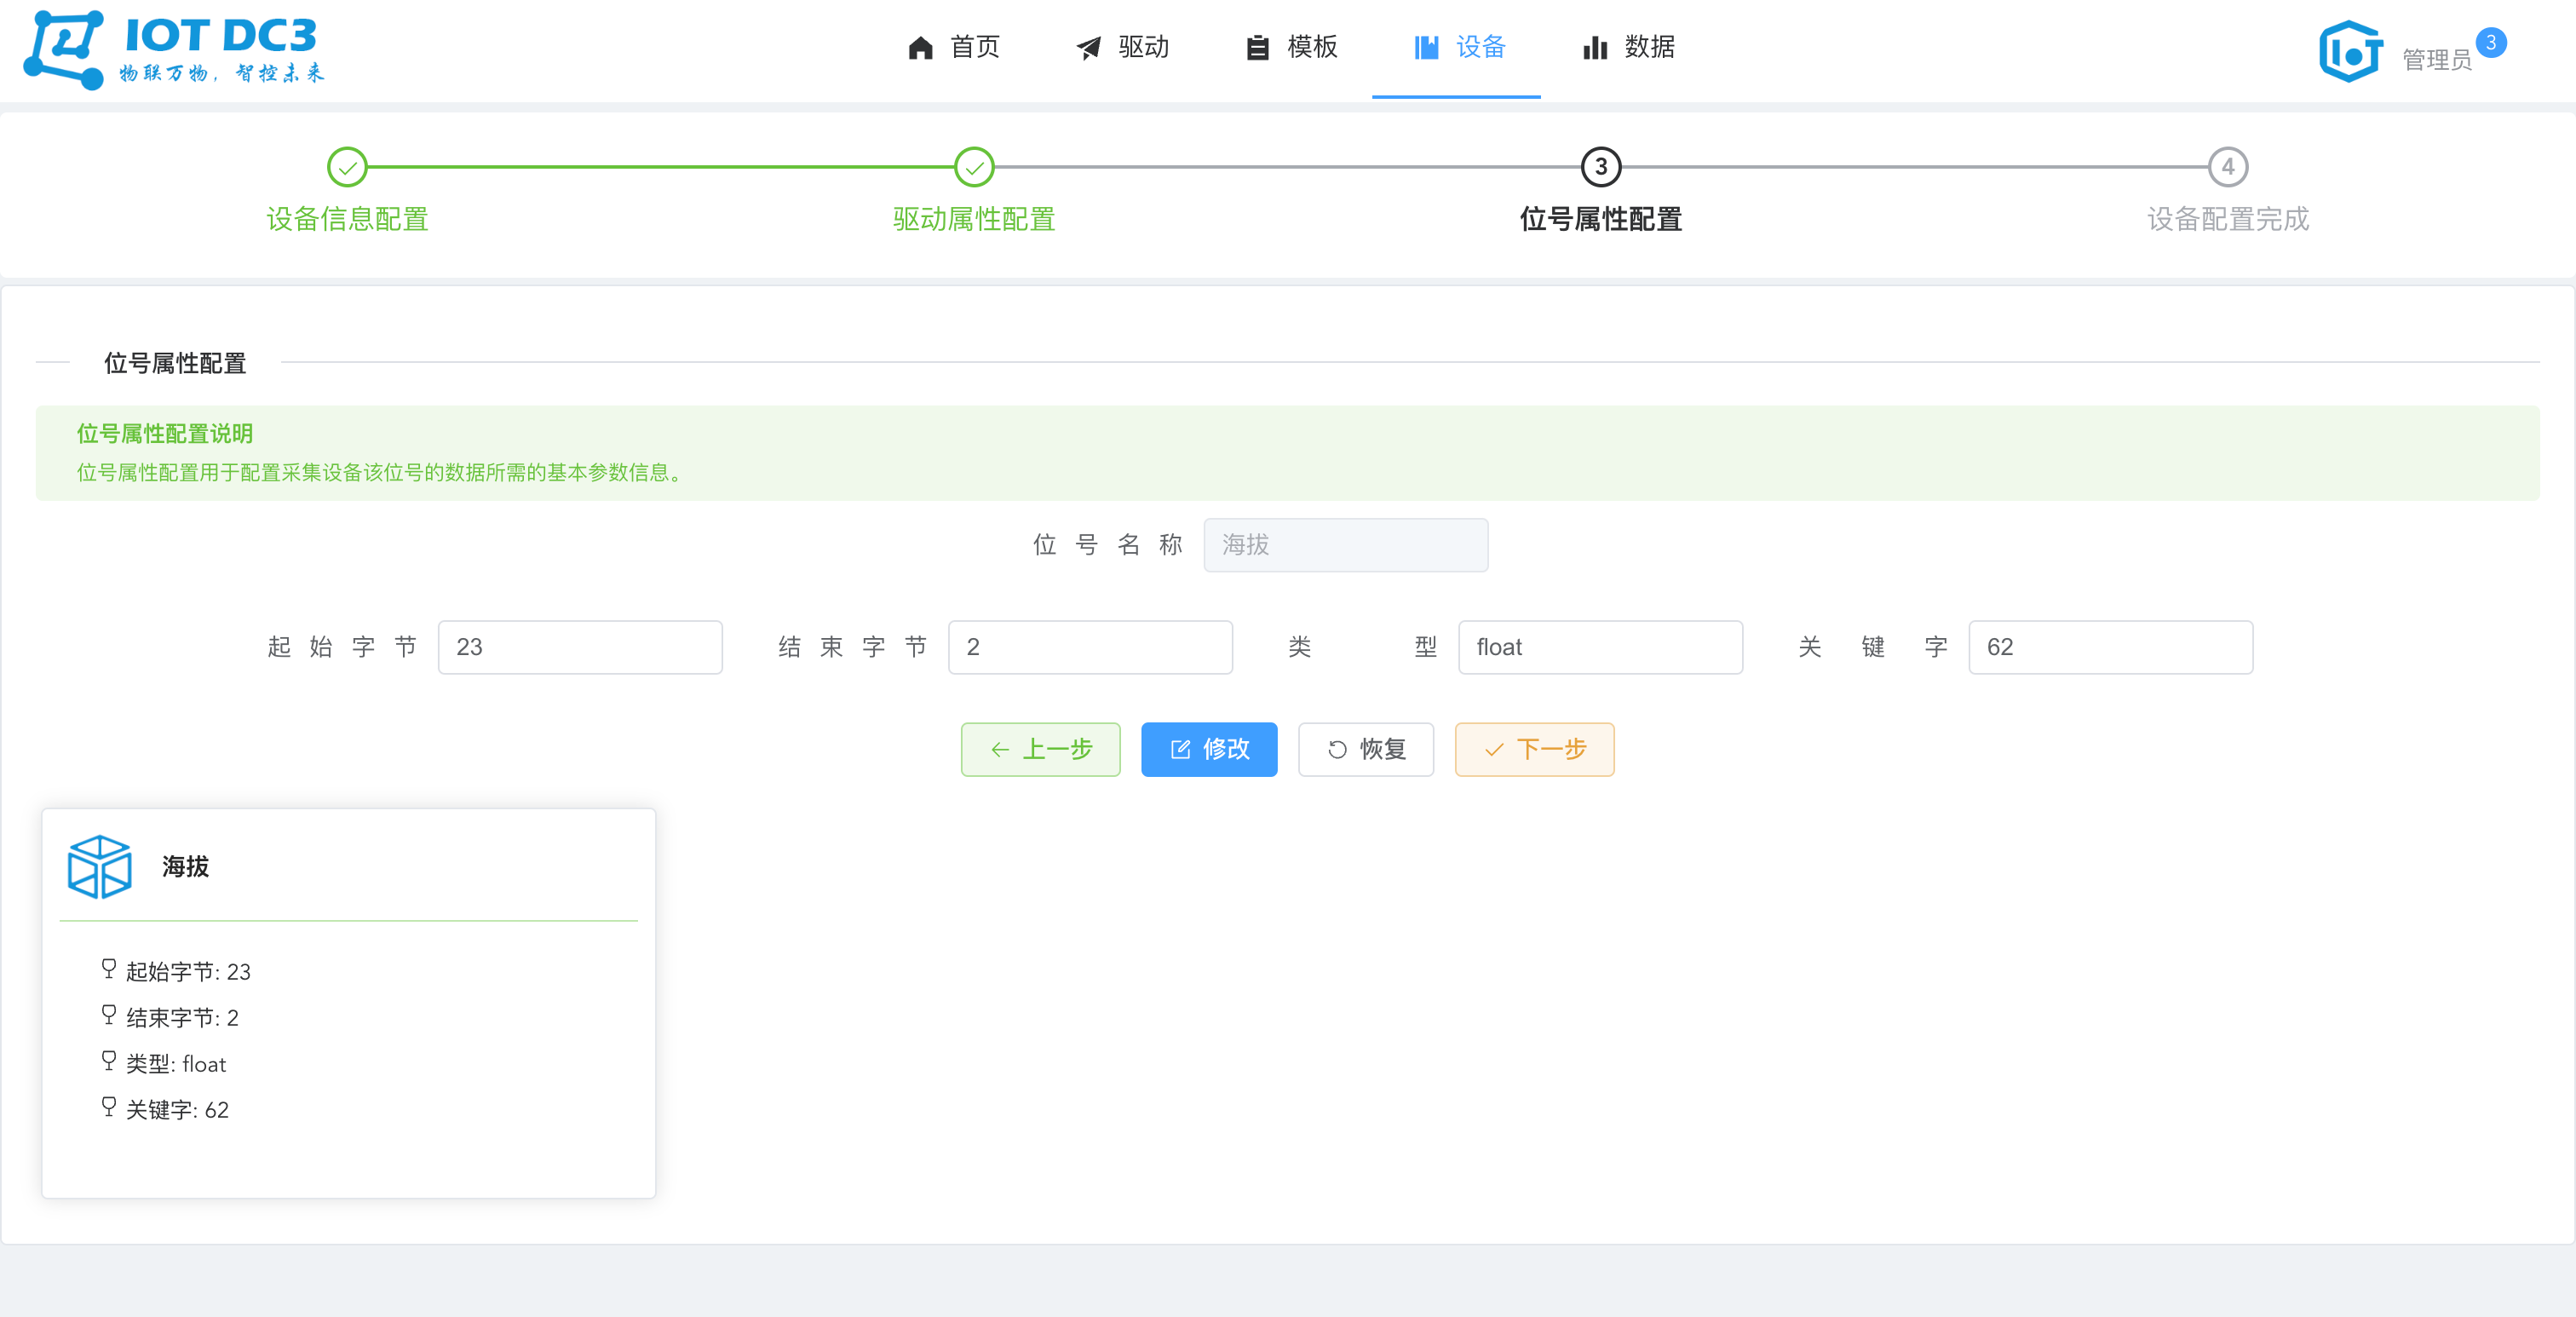The image size is (2576, 1317).
Task: Click the 设备信息配置 step label
Action: pyautogui.click(x=347, y=219)
